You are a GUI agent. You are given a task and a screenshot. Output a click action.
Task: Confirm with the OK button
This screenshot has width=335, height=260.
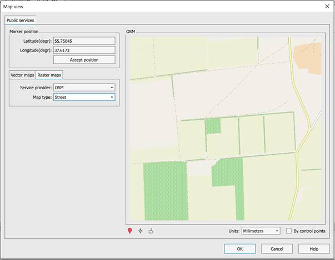point(239,249)
